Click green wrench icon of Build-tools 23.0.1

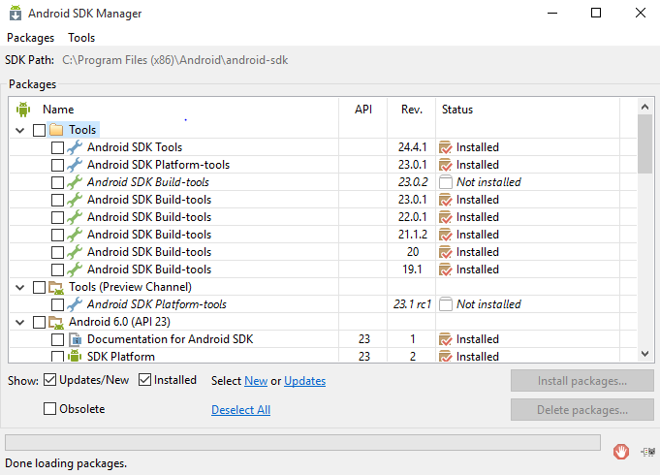pyautogui.click(x=75, y=200)
